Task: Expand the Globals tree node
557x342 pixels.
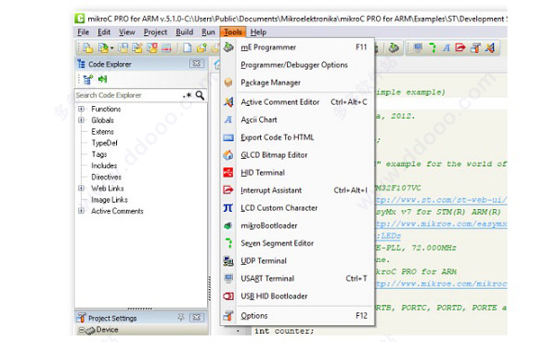Action: click(x=82, y=120)
